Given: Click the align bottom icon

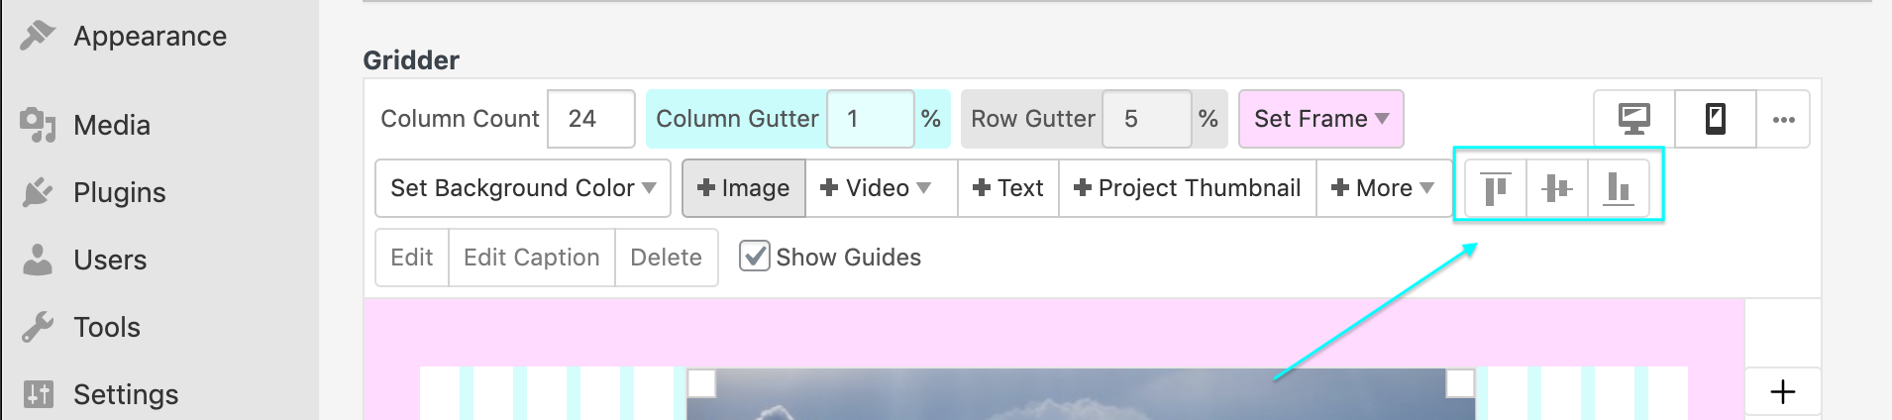Looking at the screenshot, I should tap(1619, 188).
